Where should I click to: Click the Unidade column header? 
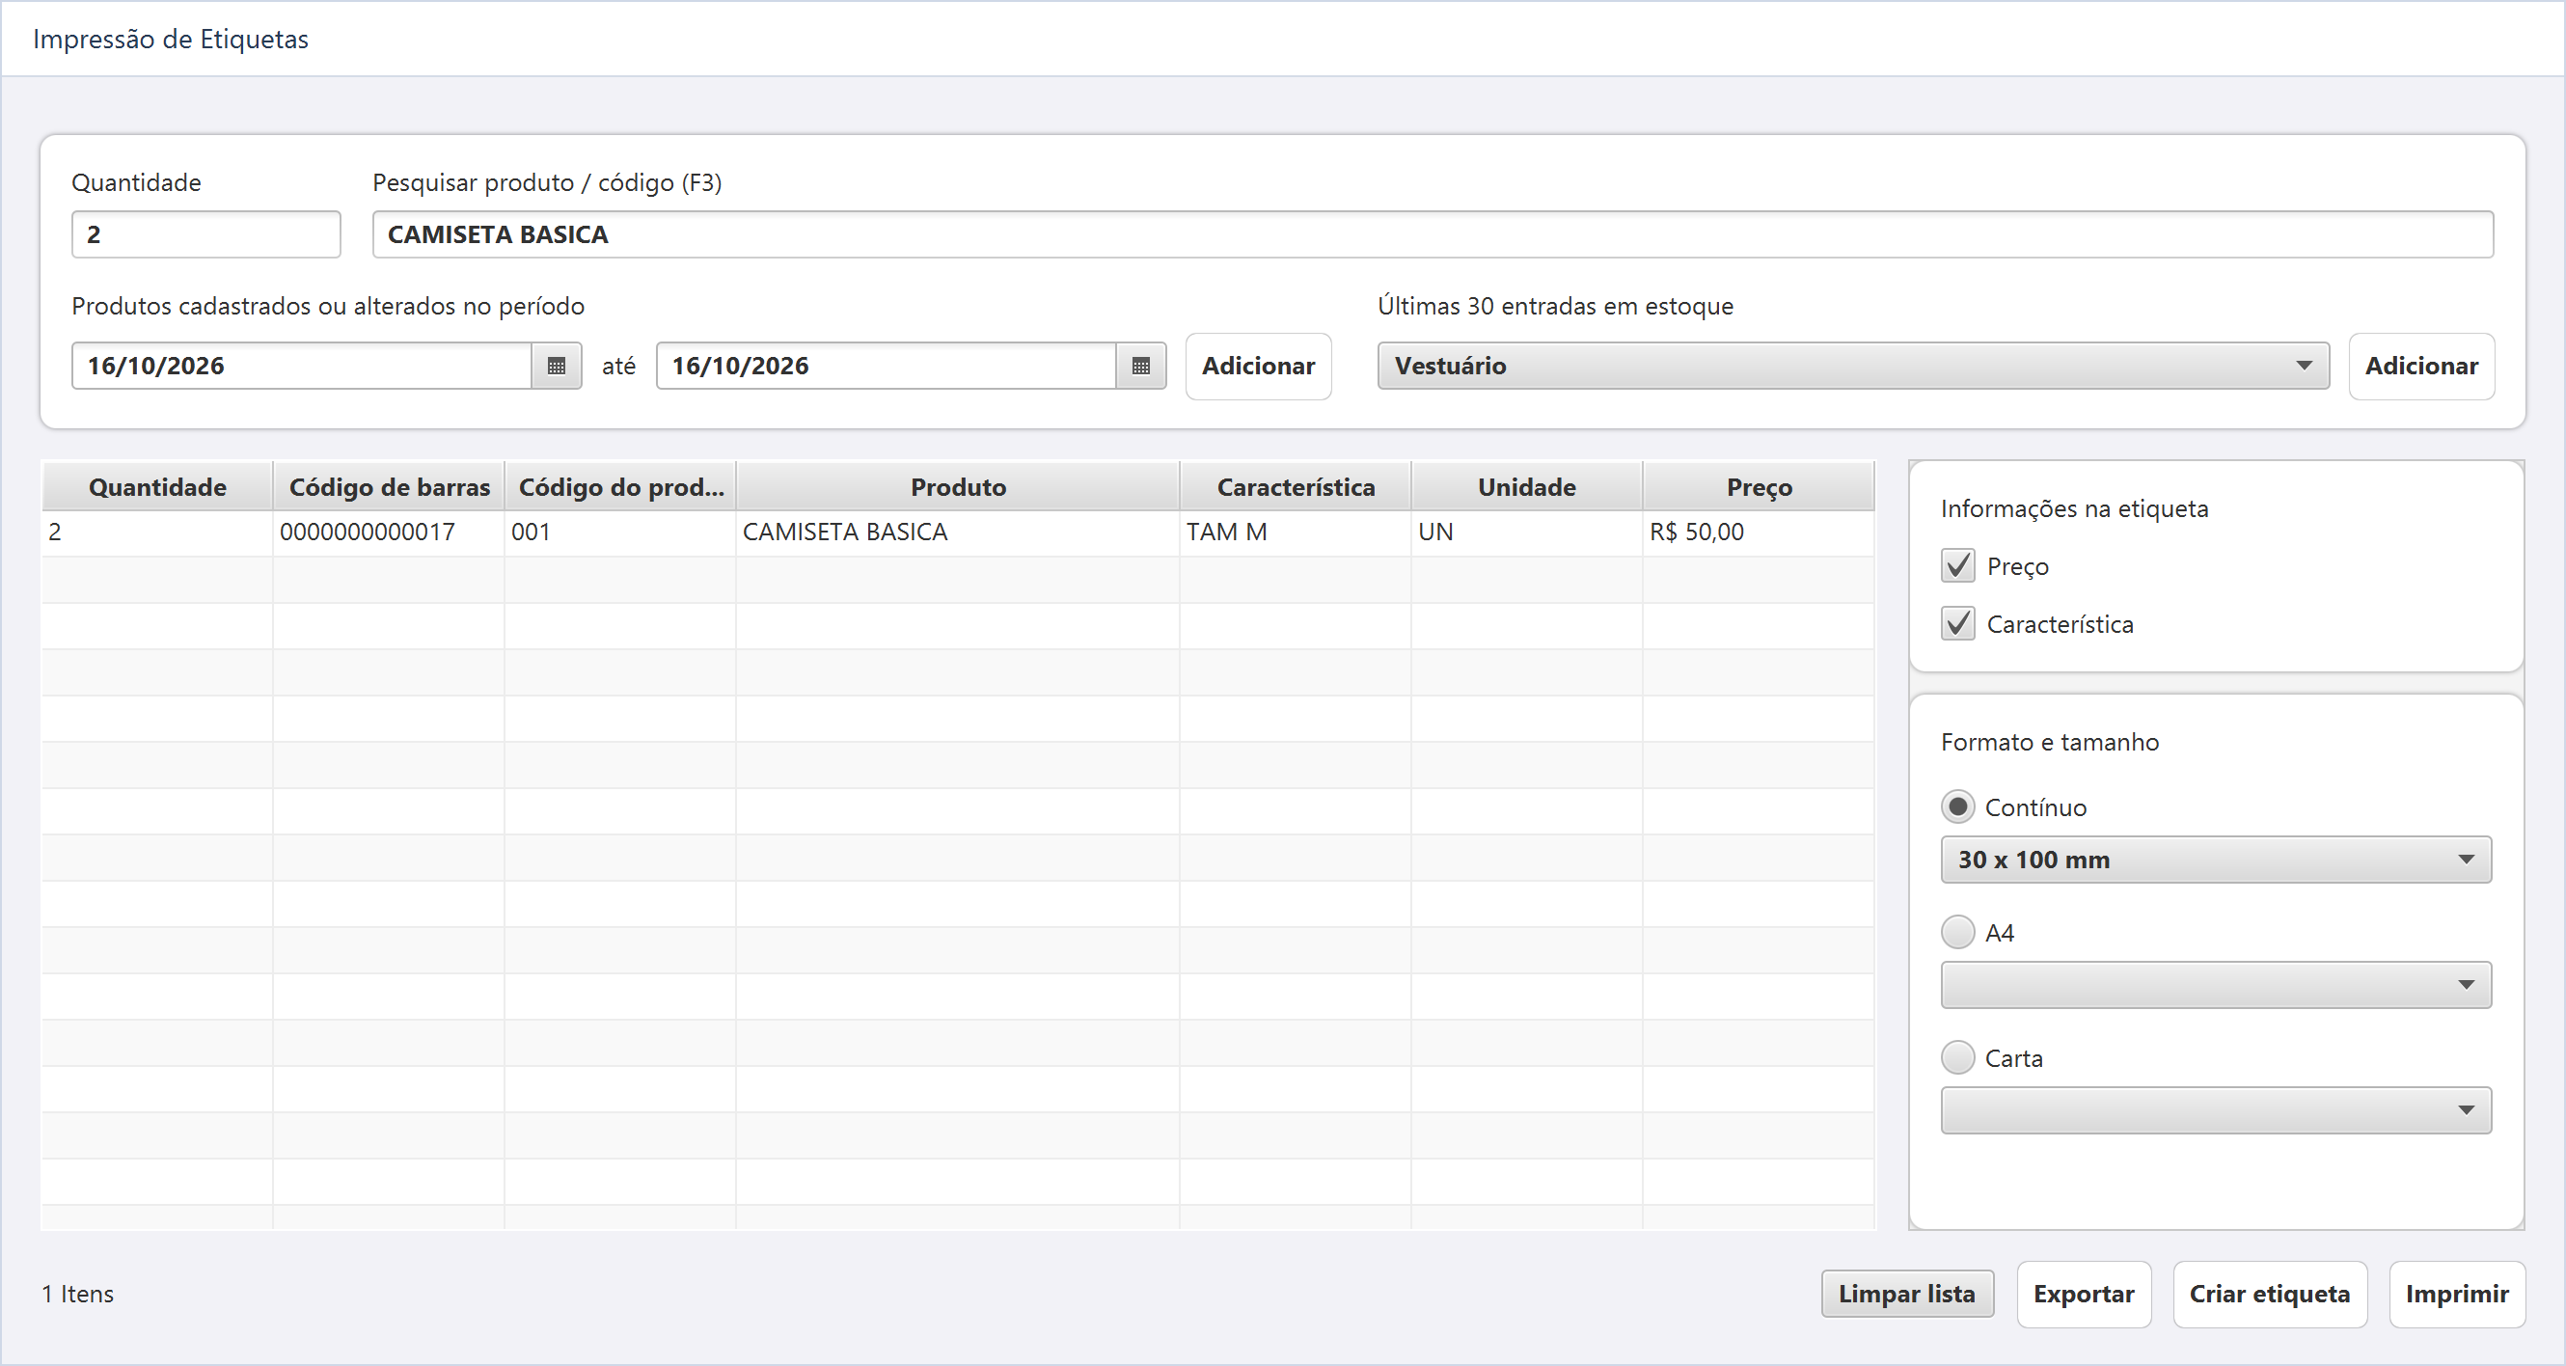pos(1527,487)
